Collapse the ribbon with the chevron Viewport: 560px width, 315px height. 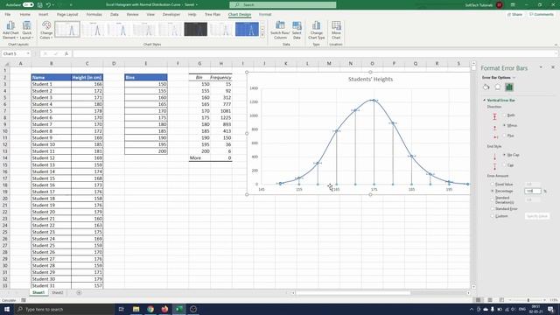coord(556,45)
